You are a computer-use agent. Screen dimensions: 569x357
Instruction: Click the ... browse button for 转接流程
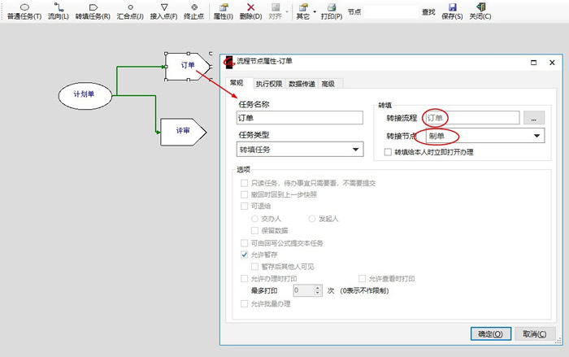(533, 118)
